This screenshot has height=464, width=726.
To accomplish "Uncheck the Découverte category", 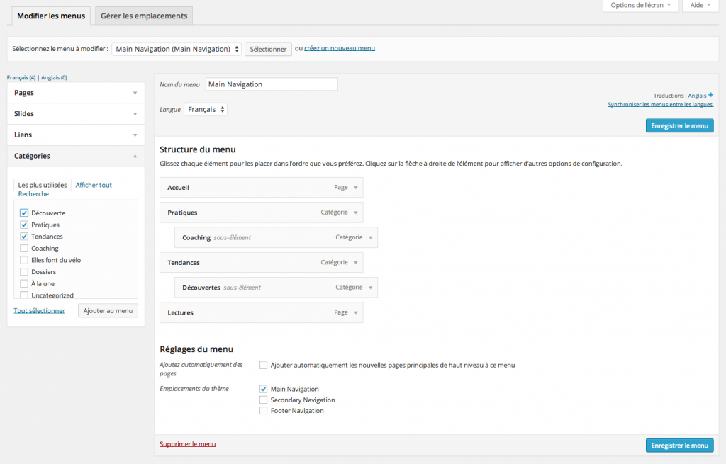I will 24,213.
